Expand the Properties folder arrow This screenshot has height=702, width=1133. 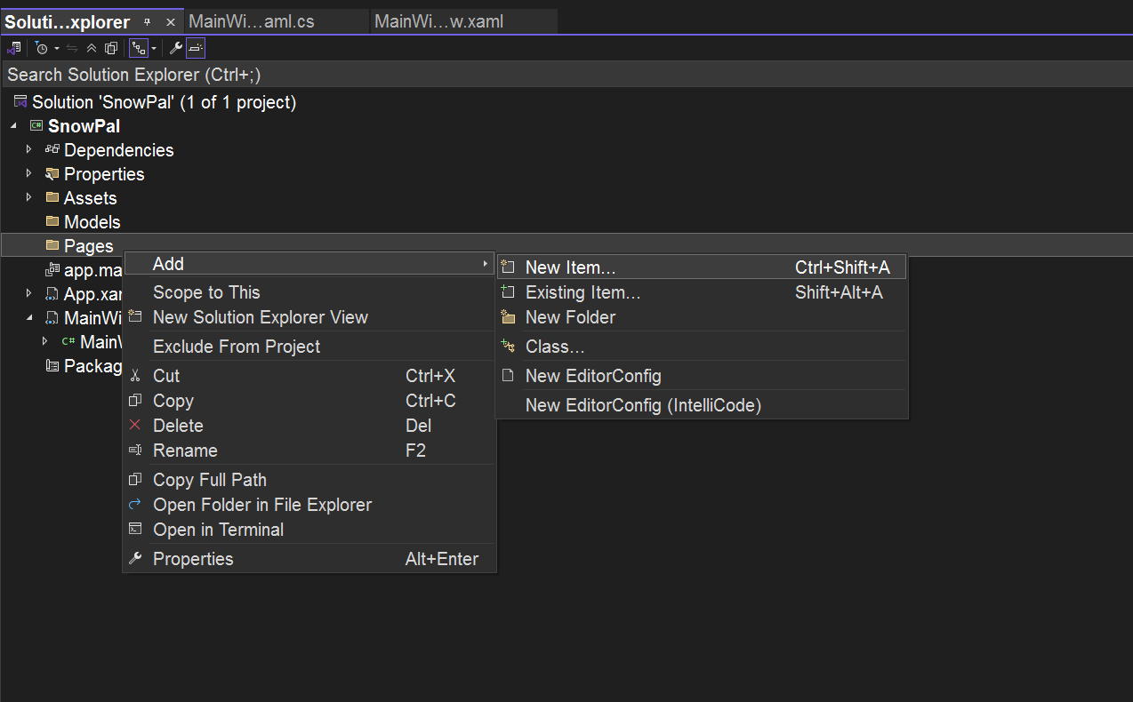click(29, 173)
